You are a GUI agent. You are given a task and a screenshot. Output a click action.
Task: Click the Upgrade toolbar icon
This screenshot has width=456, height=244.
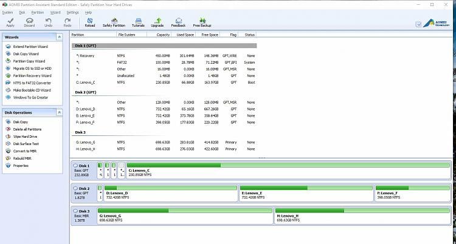tap(157, 22)
